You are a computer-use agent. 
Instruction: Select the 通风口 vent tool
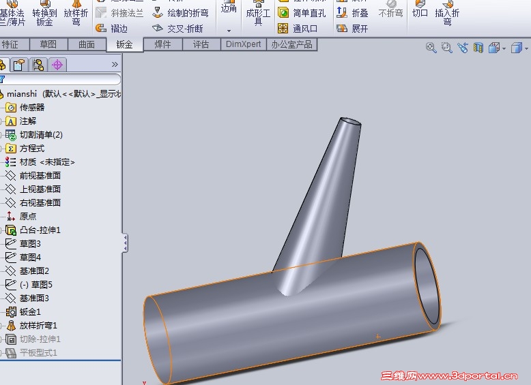click(x=298, y=29)
